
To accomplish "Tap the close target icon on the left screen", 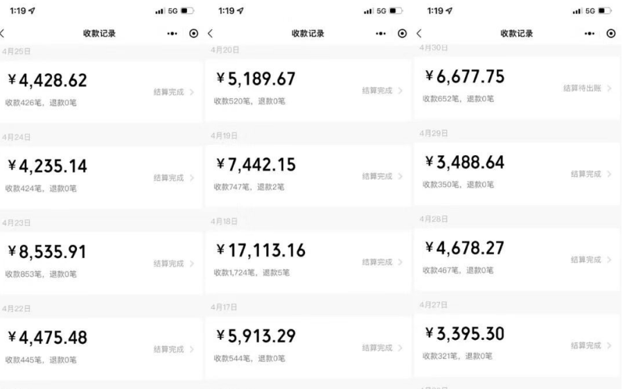I will tap(193, 33).
